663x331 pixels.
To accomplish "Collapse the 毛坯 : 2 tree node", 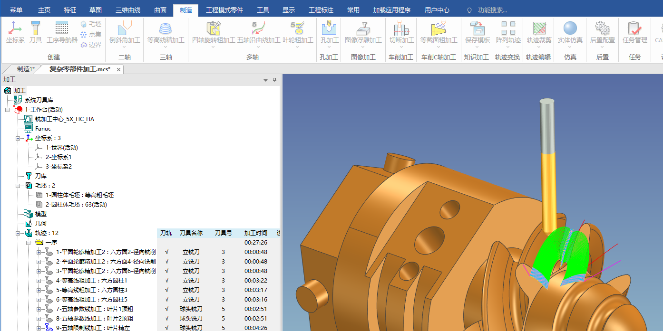I will [x=18, y=186].
